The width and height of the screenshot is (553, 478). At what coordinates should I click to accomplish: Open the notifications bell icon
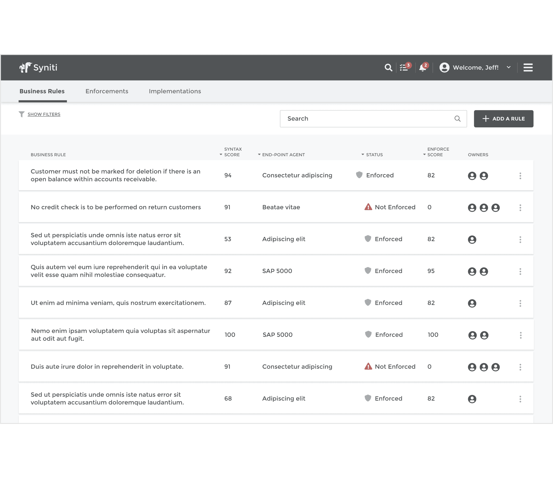(x=423, y=68)
